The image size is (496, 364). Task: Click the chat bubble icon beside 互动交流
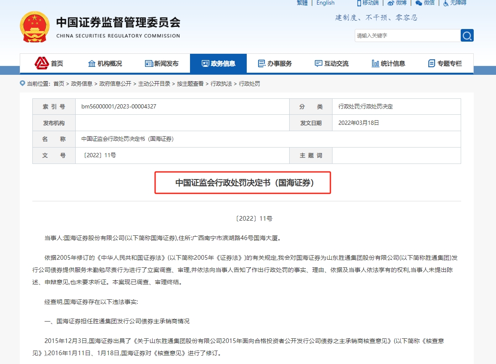pos(319,63)
